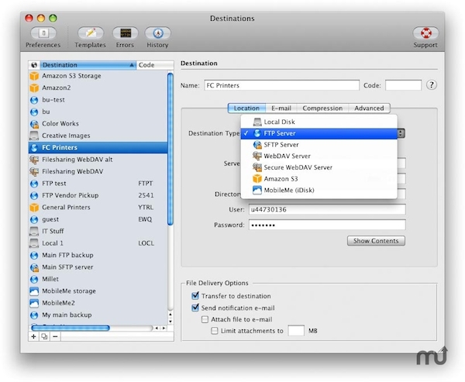Choose SFTP Server from the dropdown list
This screenshot has height=382, width=465.
click(x=281, y=144)
